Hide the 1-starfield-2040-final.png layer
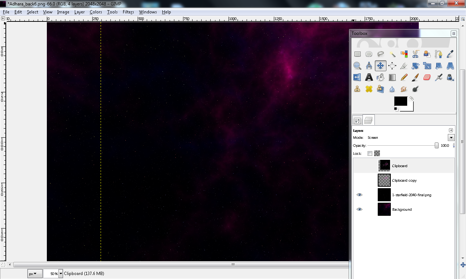Screen dimensions: 466x279 pyautogui.click(x=360, y=195)
